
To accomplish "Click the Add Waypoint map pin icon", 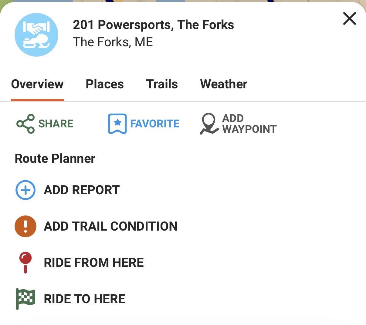I will [209, 123].
